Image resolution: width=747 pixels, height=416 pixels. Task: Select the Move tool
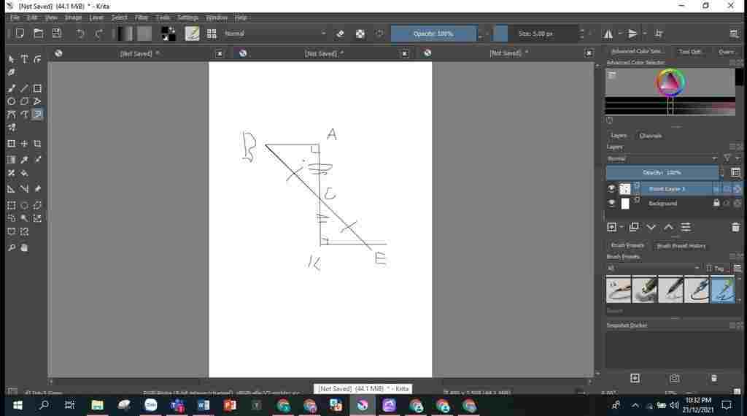(24, 144)
